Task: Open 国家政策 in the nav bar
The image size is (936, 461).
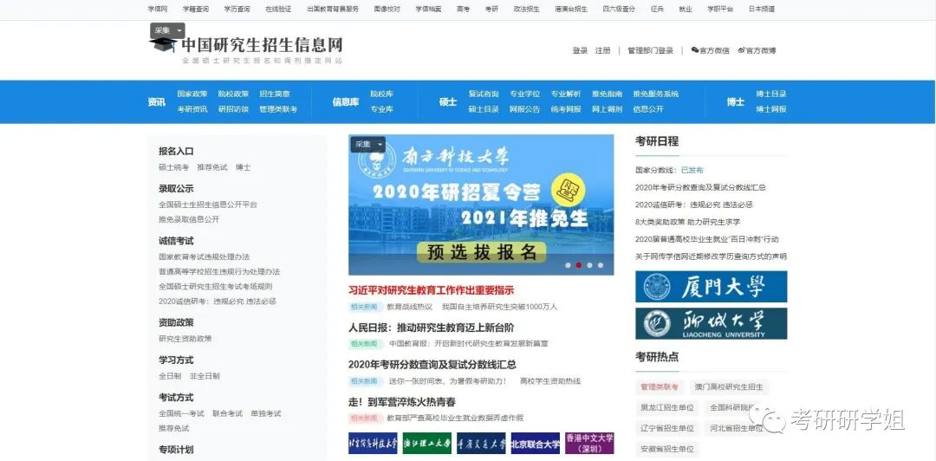Action: point(192,94)
